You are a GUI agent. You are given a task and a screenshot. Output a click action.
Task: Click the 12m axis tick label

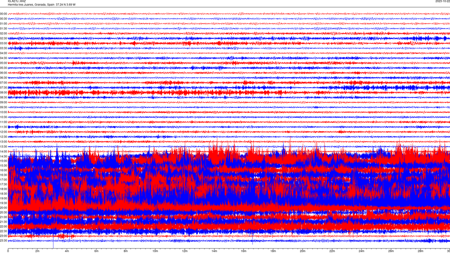185,251
